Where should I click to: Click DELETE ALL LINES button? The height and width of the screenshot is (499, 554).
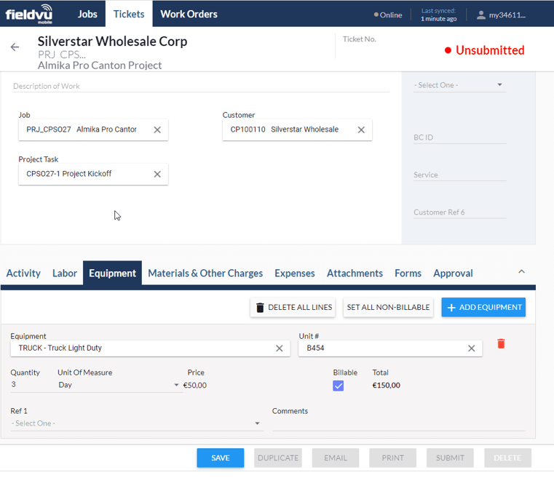coord(293,307)
